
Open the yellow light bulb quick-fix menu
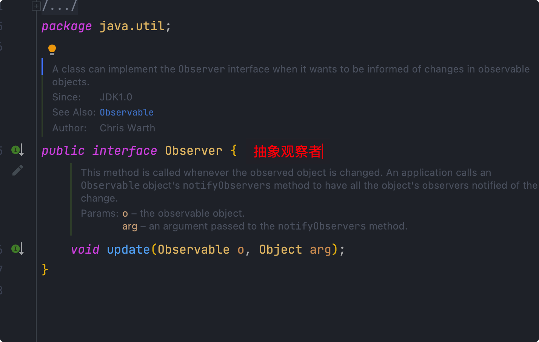52,49
